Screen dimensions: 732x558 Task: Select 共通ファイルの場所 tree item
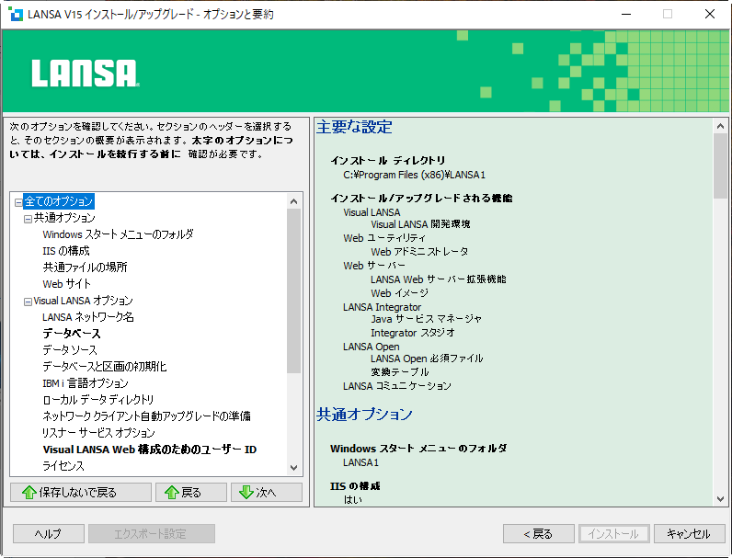coord(85,268)
